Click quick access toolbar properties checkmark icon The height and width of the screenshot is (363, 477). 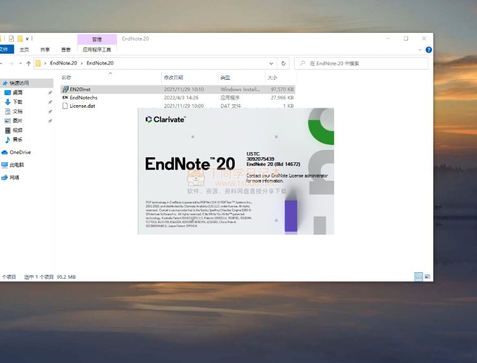point(11,39)
